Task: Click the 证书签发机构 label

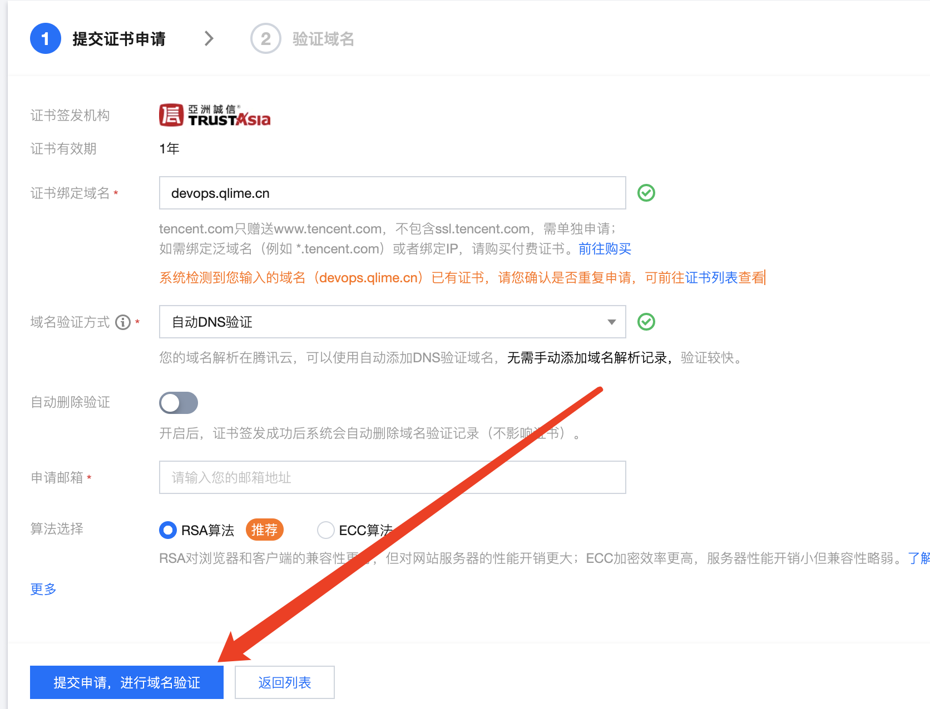Action: [x=70, y=115]
